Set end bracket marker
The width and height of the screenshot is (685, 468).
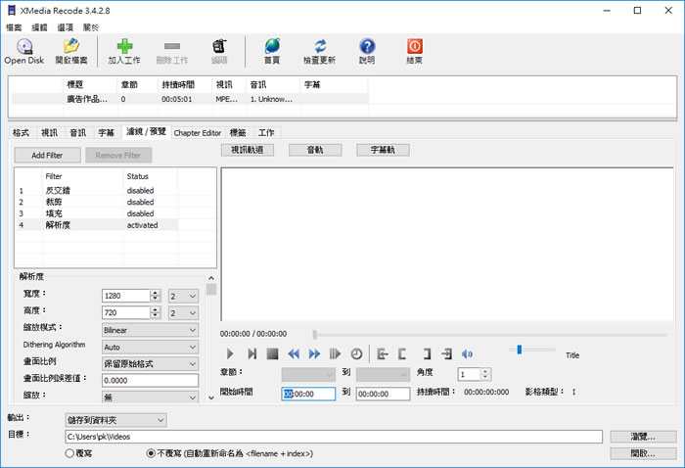pos(427,353)
